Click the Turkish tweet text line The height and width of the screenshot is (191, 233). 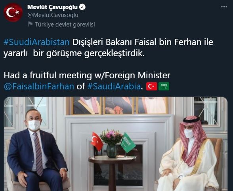pyautogui.click(x=108, y=47)
